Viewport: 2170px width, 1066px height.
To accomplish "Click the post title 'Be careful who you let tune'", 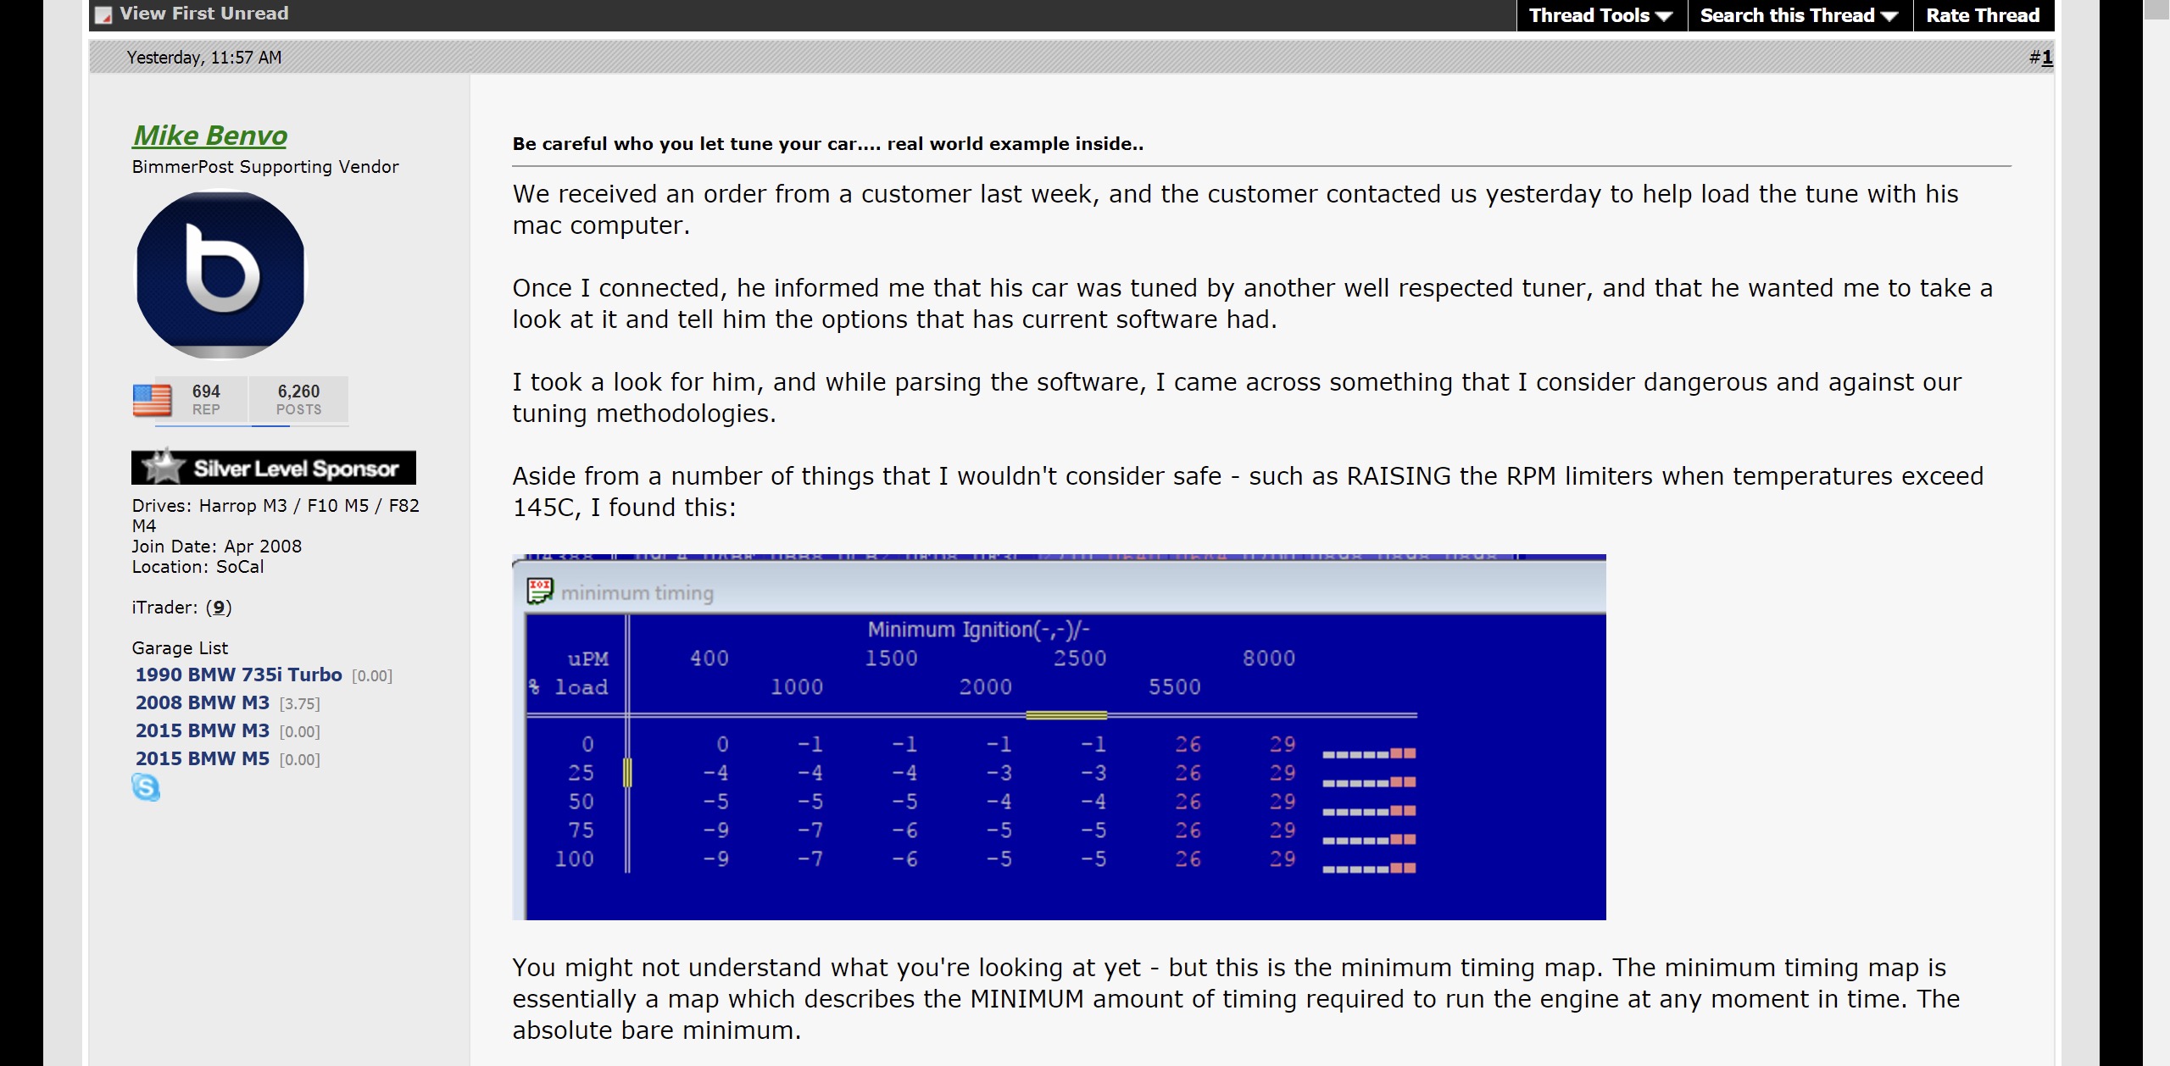I will coord(828,144).
